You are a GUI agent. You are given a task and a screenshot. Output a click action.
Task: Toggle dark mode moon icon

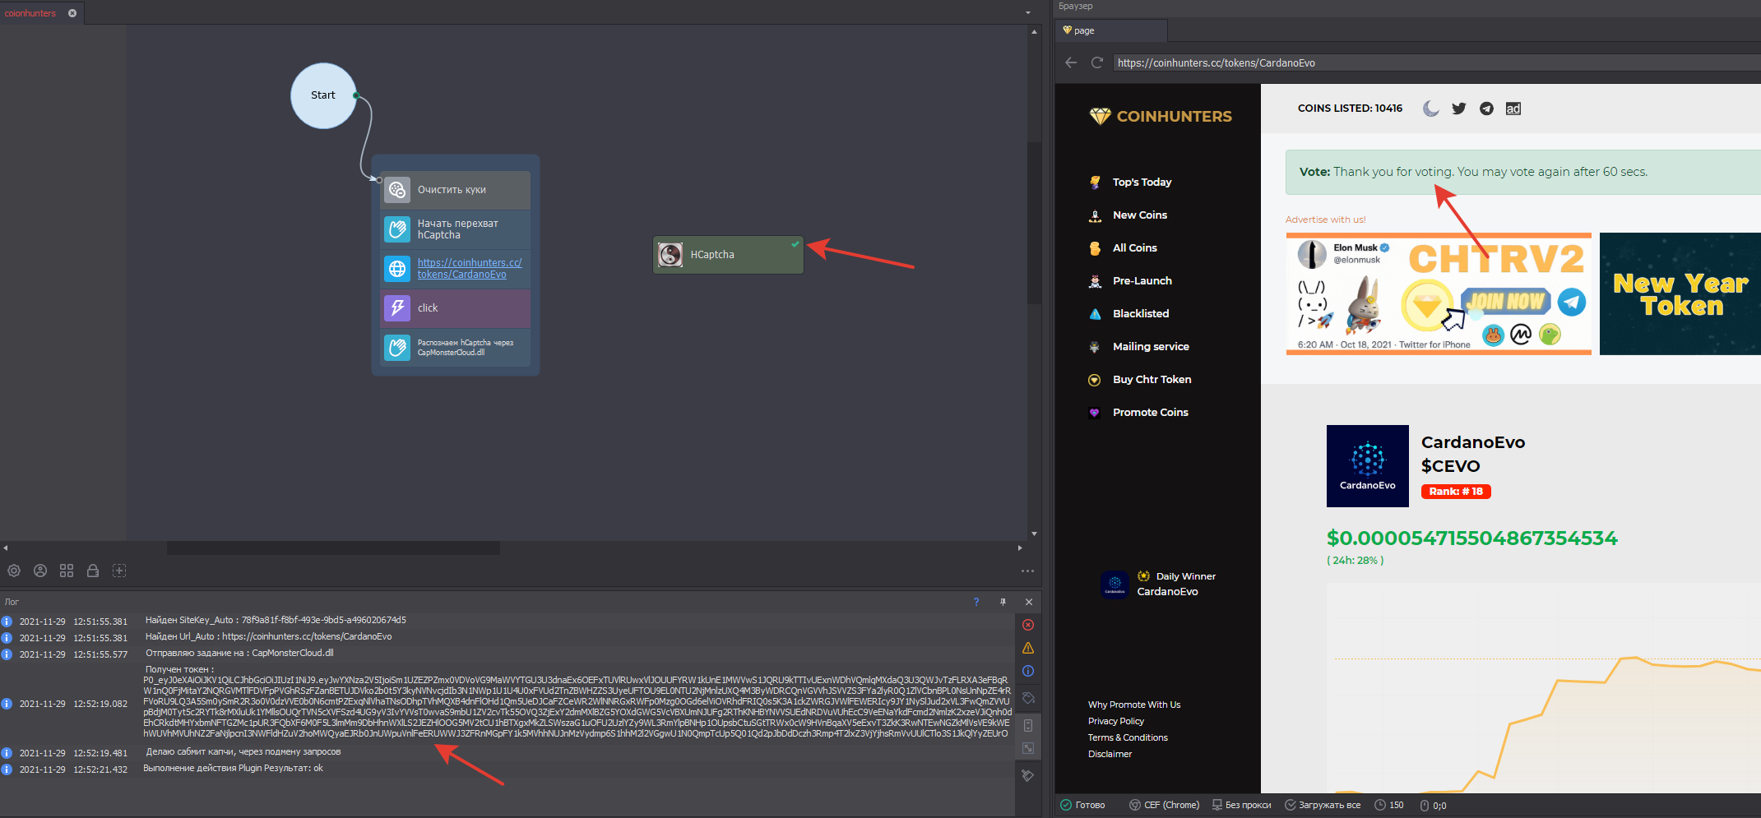tap(1431, 109)
